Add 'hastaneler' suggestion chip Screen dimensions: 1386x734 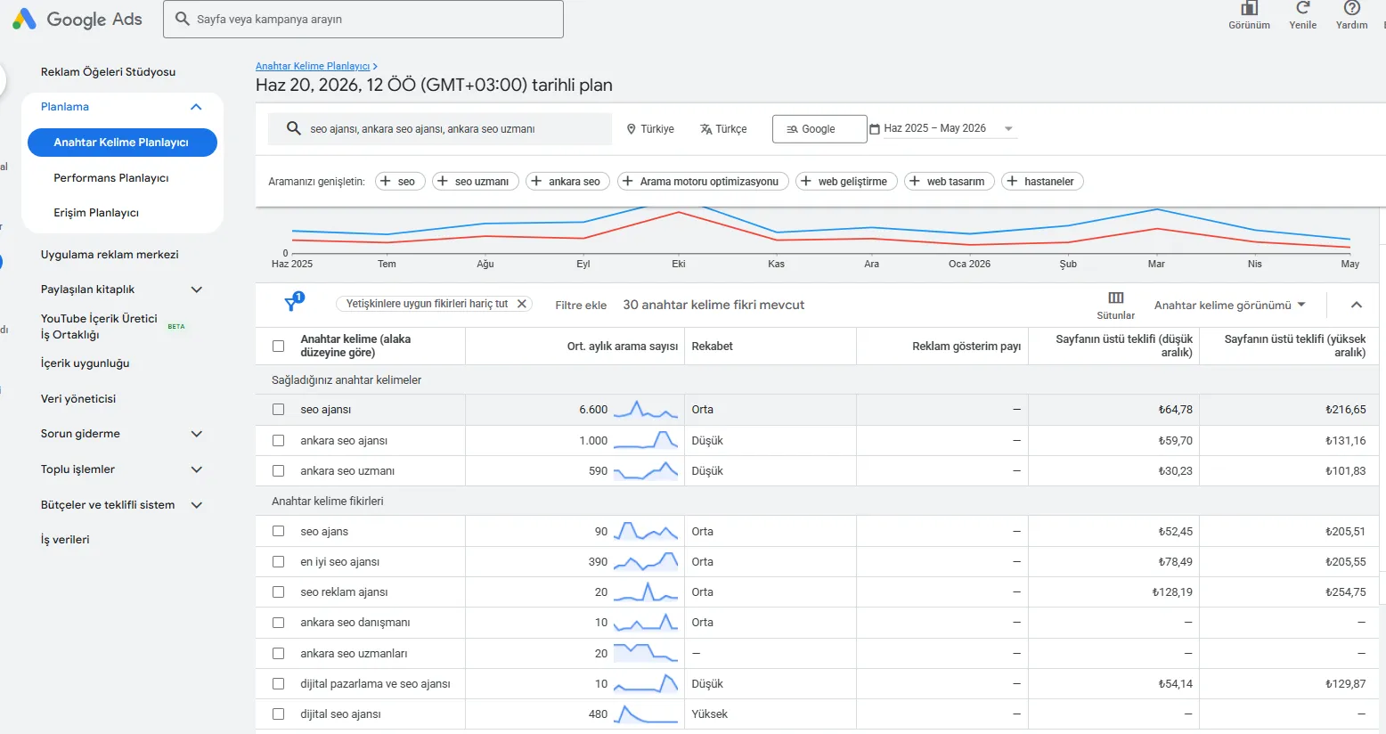[1042, 181]
